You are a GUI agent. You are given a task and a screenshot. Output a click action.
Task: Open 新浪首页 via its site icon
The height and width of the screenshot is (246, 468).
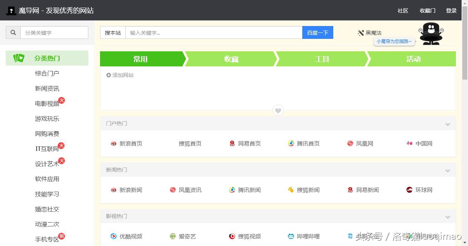[113, 143]
